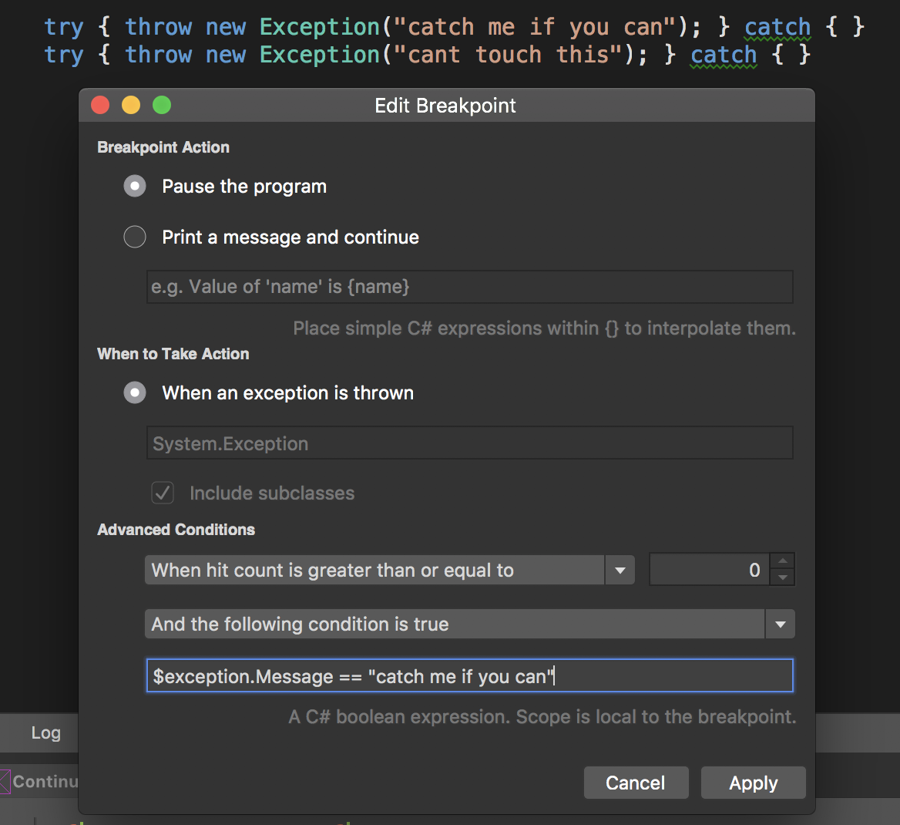Close the Edit Breakpoint window
The image size is (900, 825).
click(x=100, y=105)
